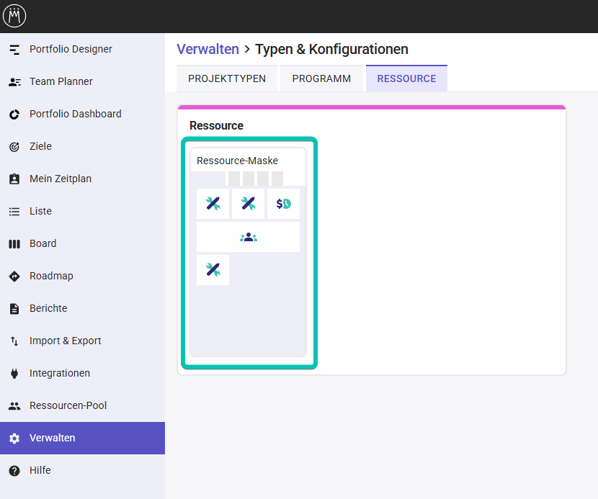Open the Roadmap view
Viewport: 598px width, 499px height.
point(82,276)
